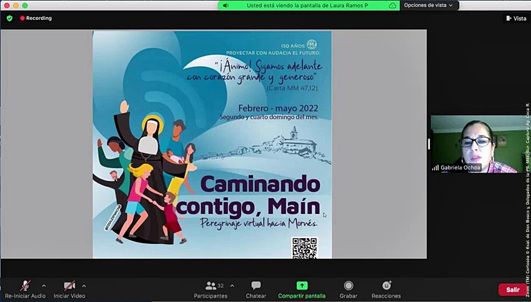Turn on camera with Iniciar Video
Viewport: 531px width, 302px height.
[69, 286]
